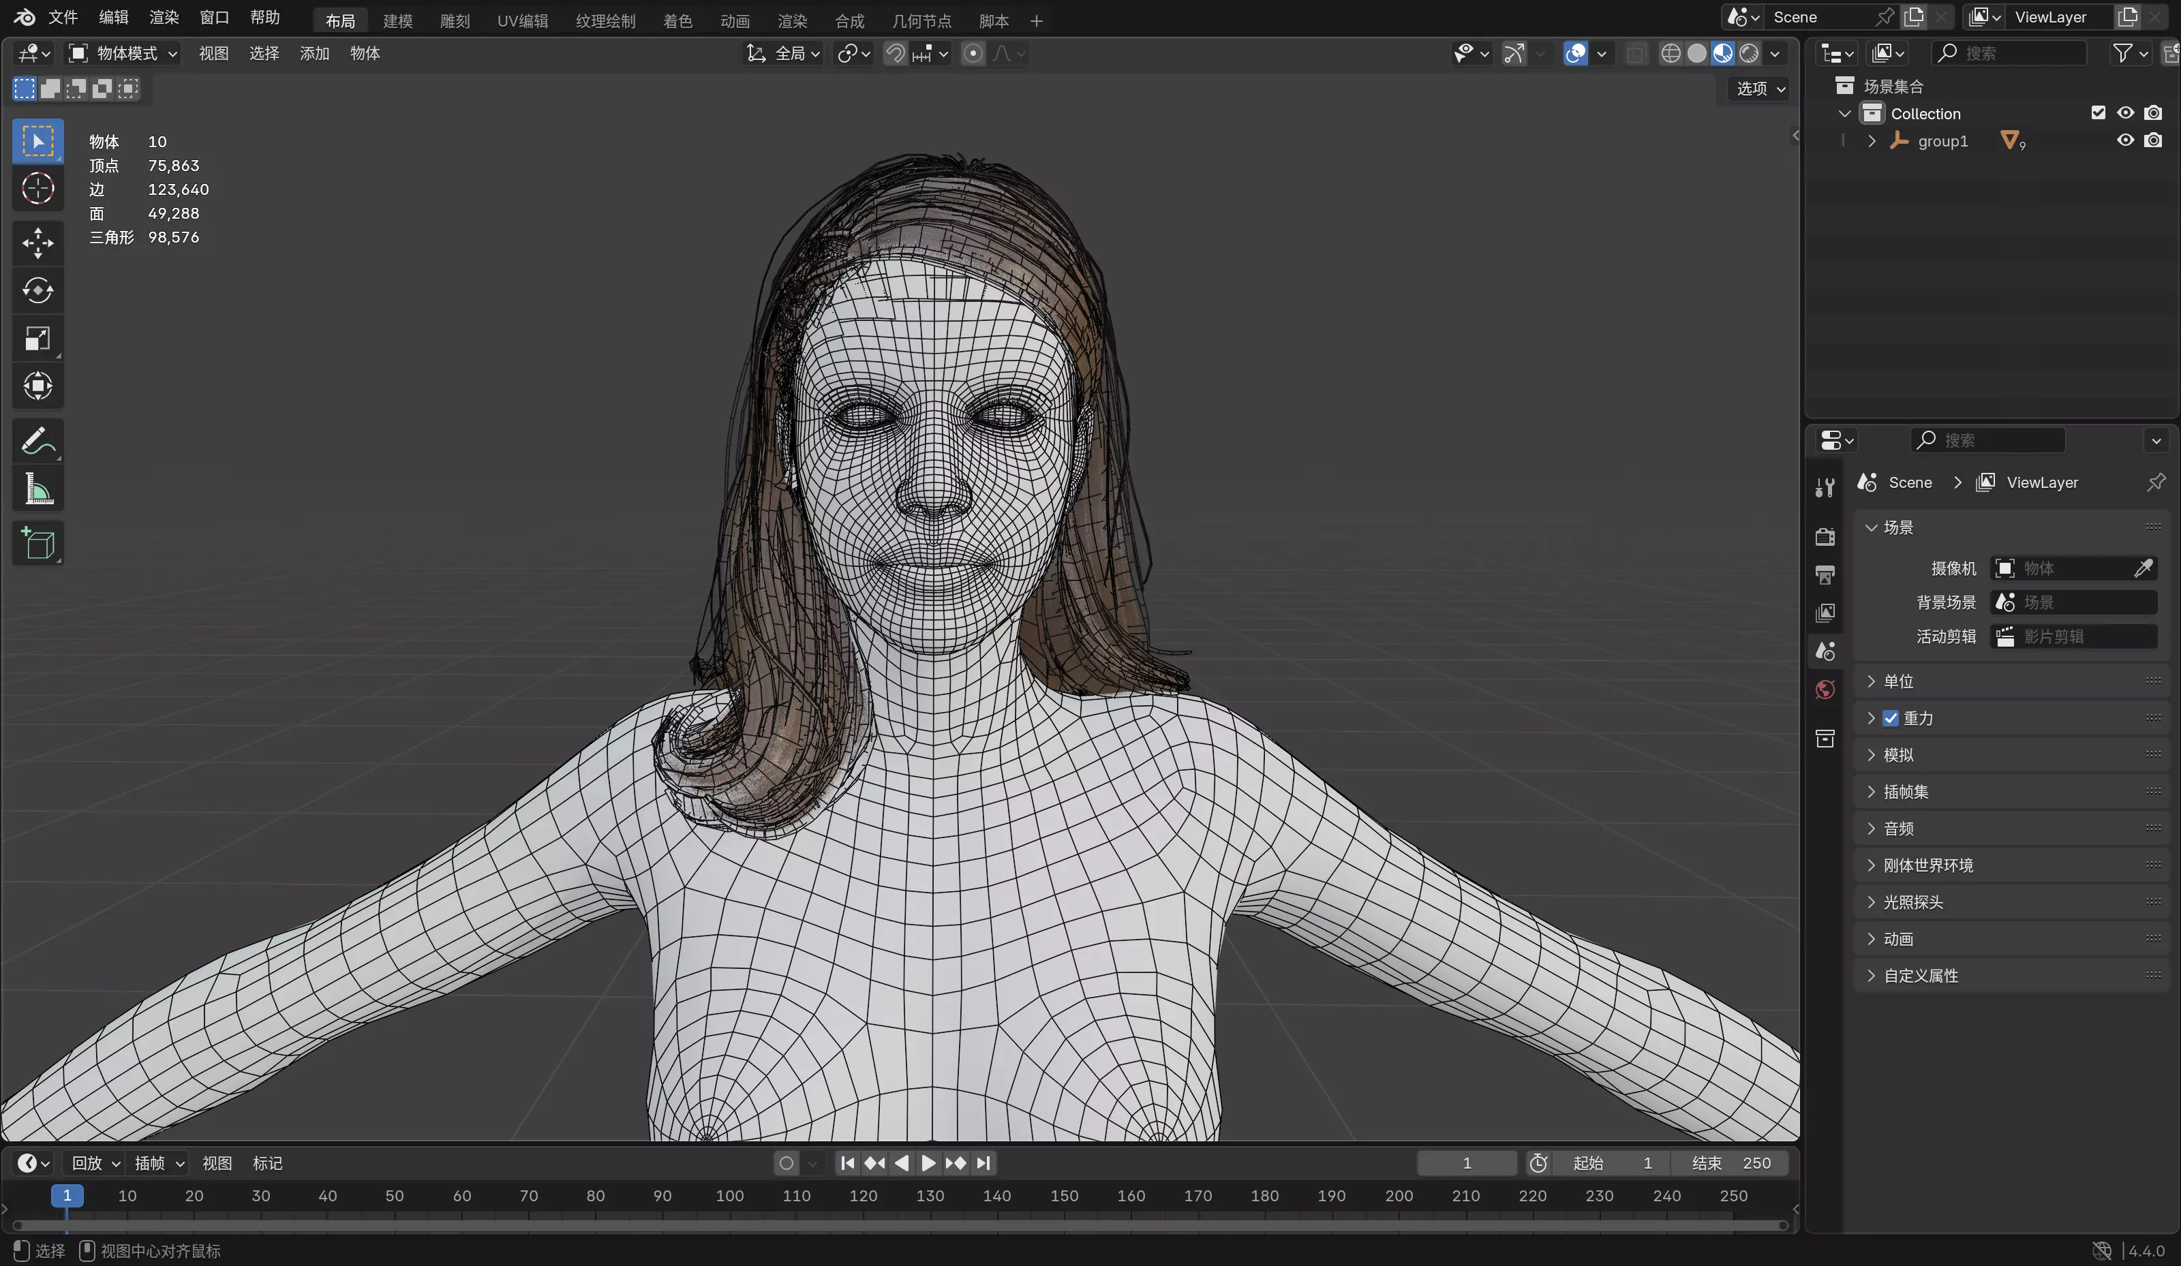Select the Add Cube tool

37,544
